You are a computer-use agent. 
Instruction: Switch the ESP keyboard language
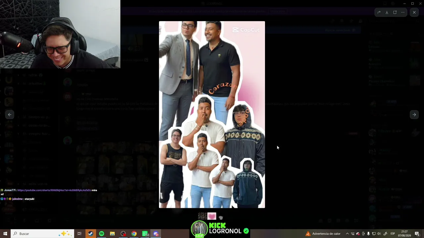click(393, 234)
